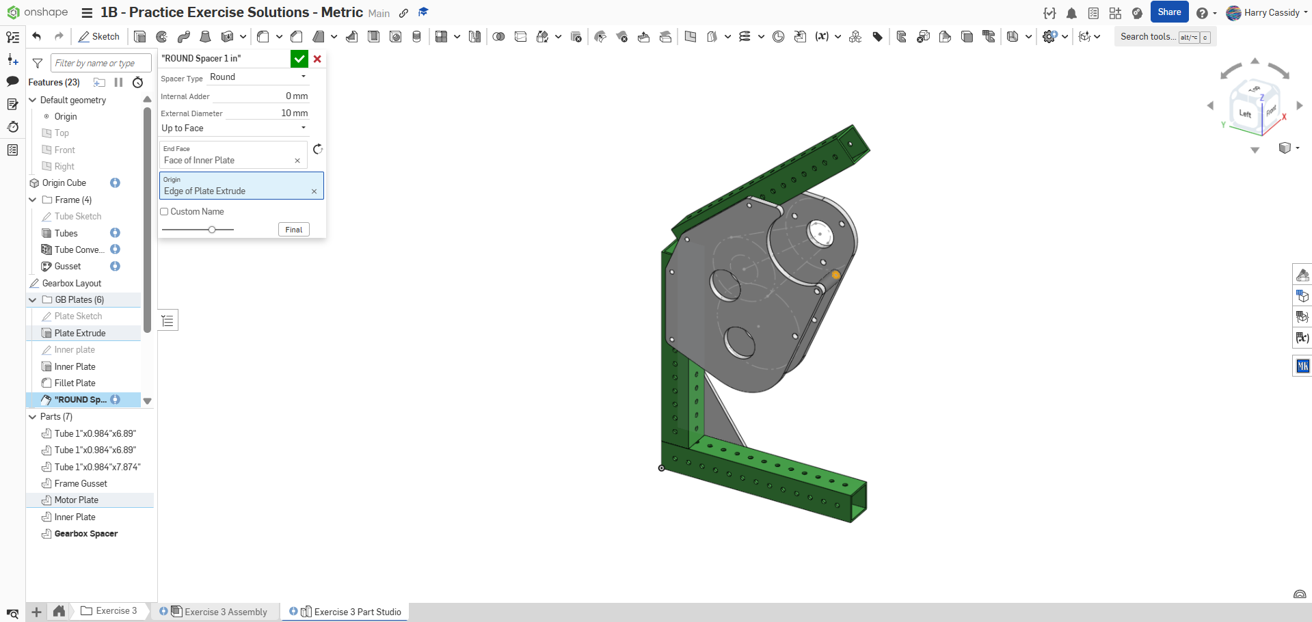Select the Sweep tool
This screenshot has height=622, width=1312.
click(184, 37)
